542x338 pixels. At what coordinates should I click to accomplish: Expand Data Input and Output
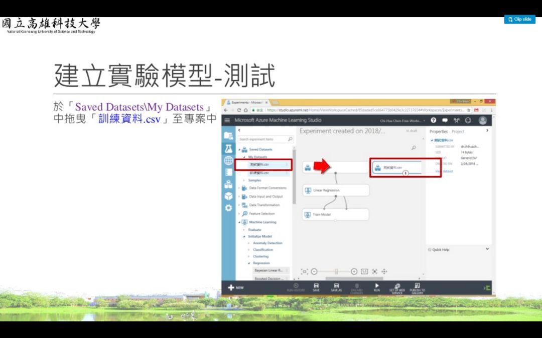[239, 197]
